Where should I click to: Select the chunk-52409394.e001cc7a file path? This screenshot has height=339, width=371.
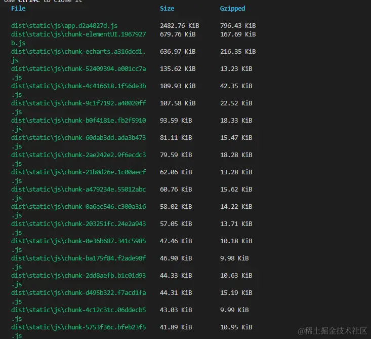(x=78, y=69)
